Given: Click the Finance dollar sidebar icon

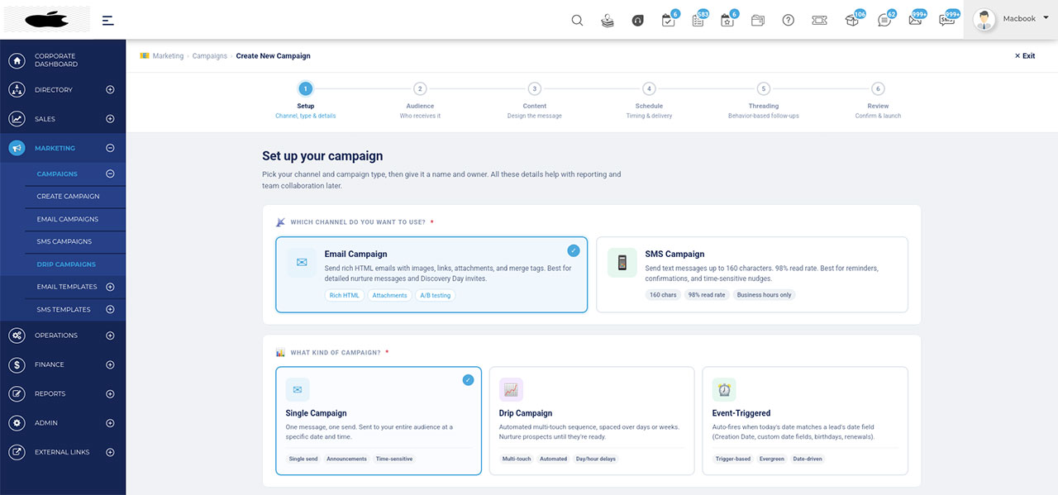Looking at the screenshot, I should (x=17, y=364).
